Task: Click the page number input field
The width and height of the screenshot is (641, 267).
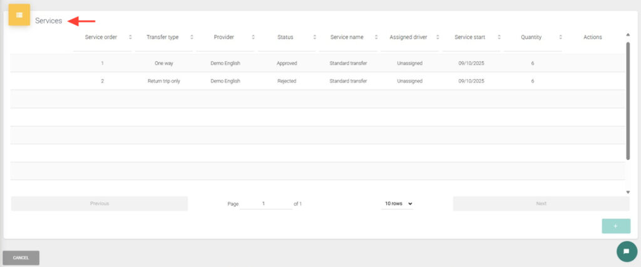Action: (x=265, y=204)
